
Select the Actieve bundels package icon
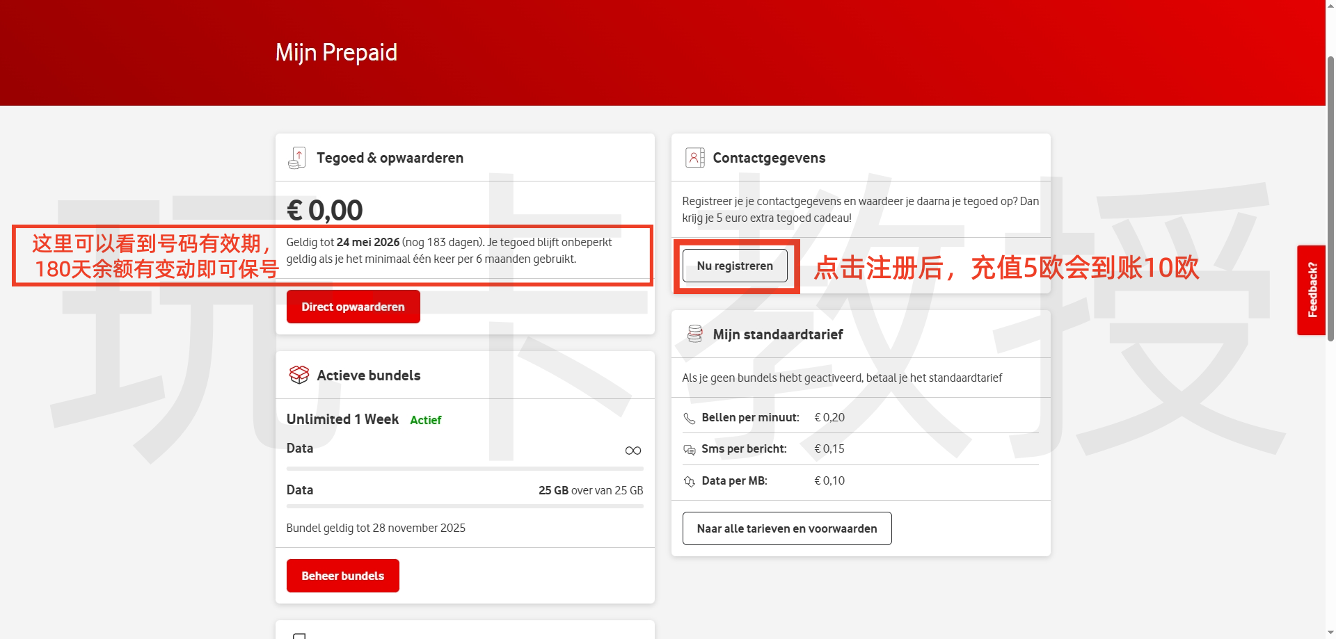[x=299, y=375]
